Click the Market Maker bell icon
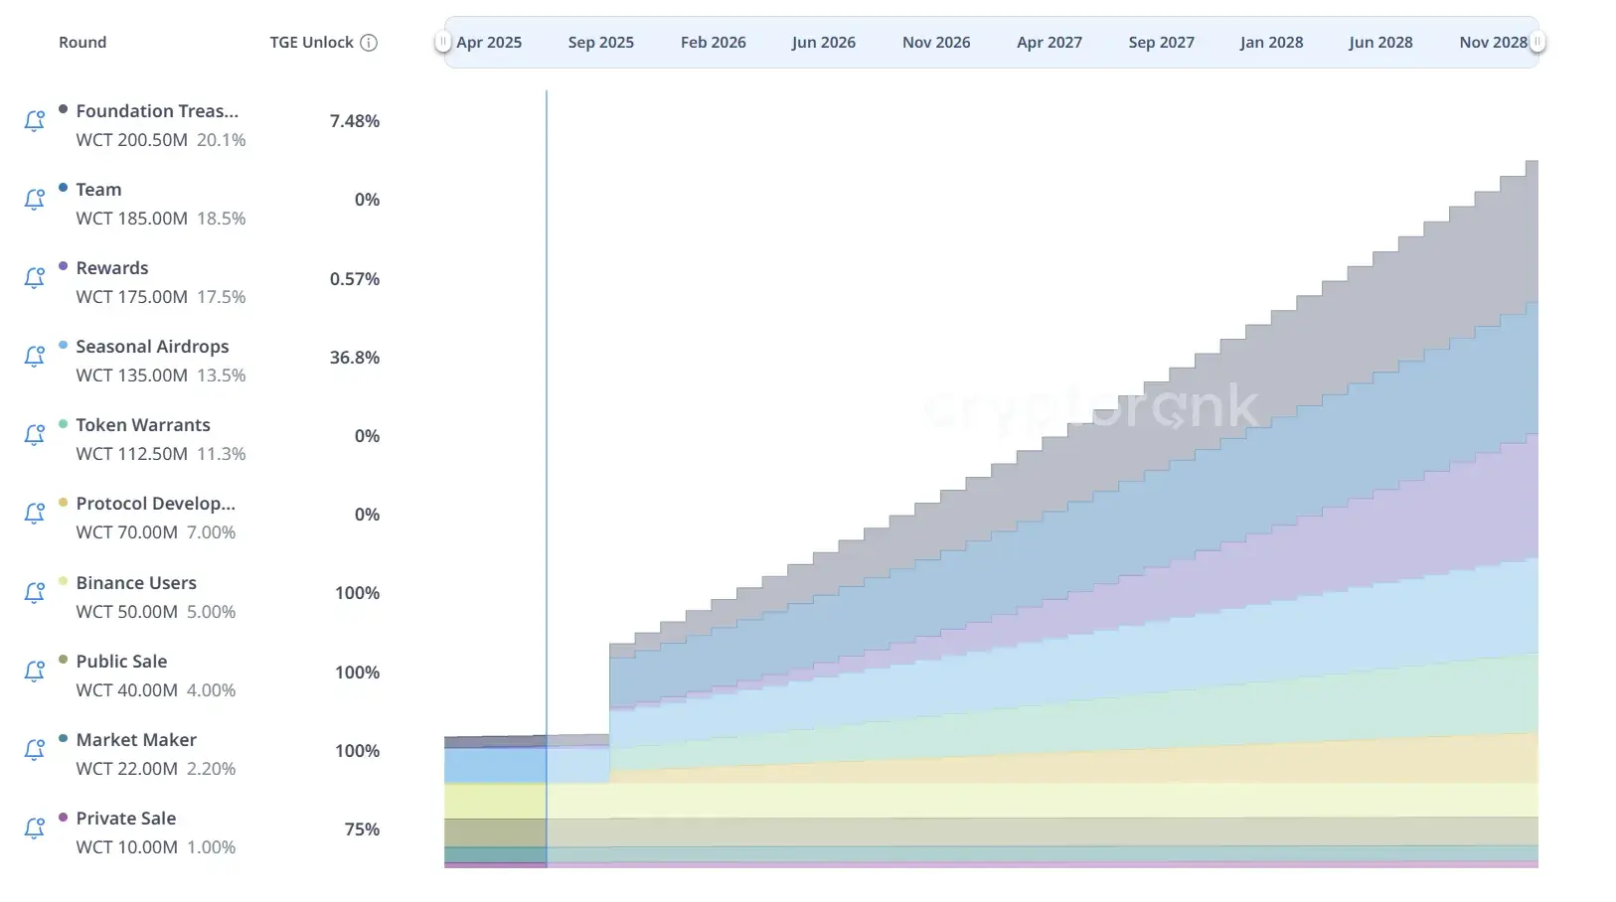Screen dimensions: 1616x902 pyautogui.click(x=35, y=750)
